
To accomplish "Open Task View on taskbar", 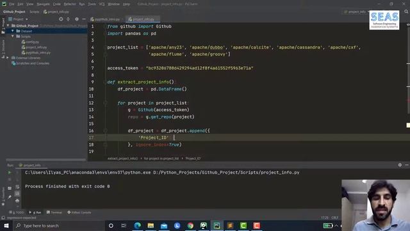I will (x=124, y=226).
